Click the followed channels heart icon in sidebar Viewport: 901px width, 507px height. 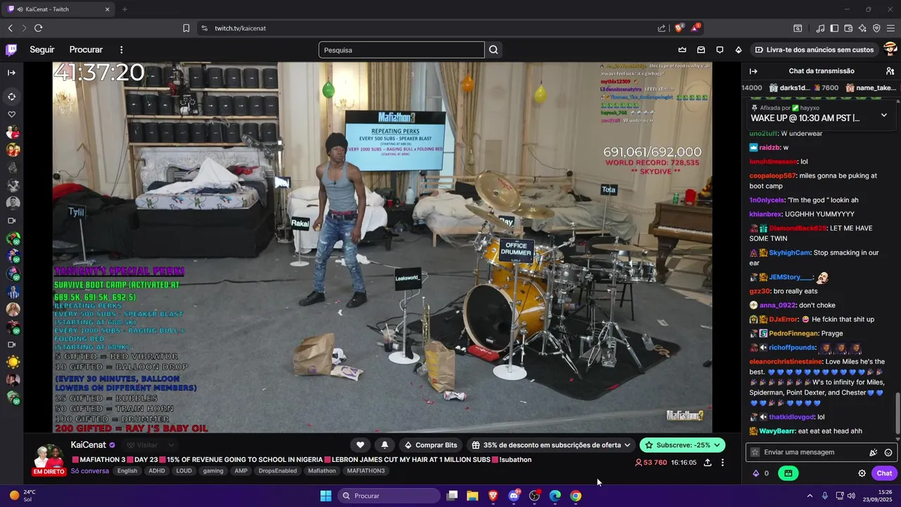[11, 114]
